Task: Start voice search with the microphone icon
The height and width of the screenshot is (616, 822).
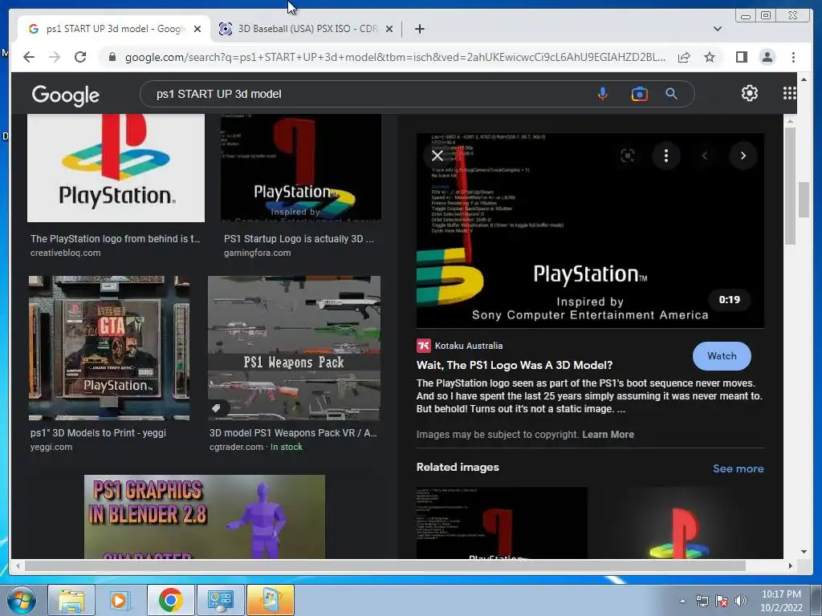Action: click(x=603, y=95)
